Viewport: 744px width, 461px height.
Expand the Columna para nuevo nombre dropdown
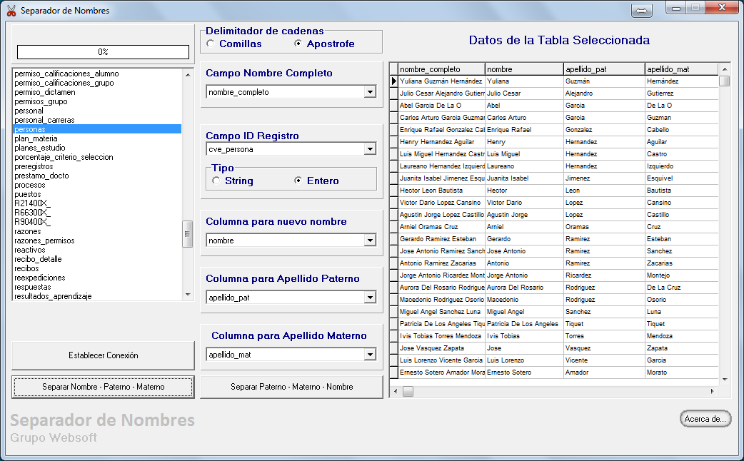click(x=370, y=240)
